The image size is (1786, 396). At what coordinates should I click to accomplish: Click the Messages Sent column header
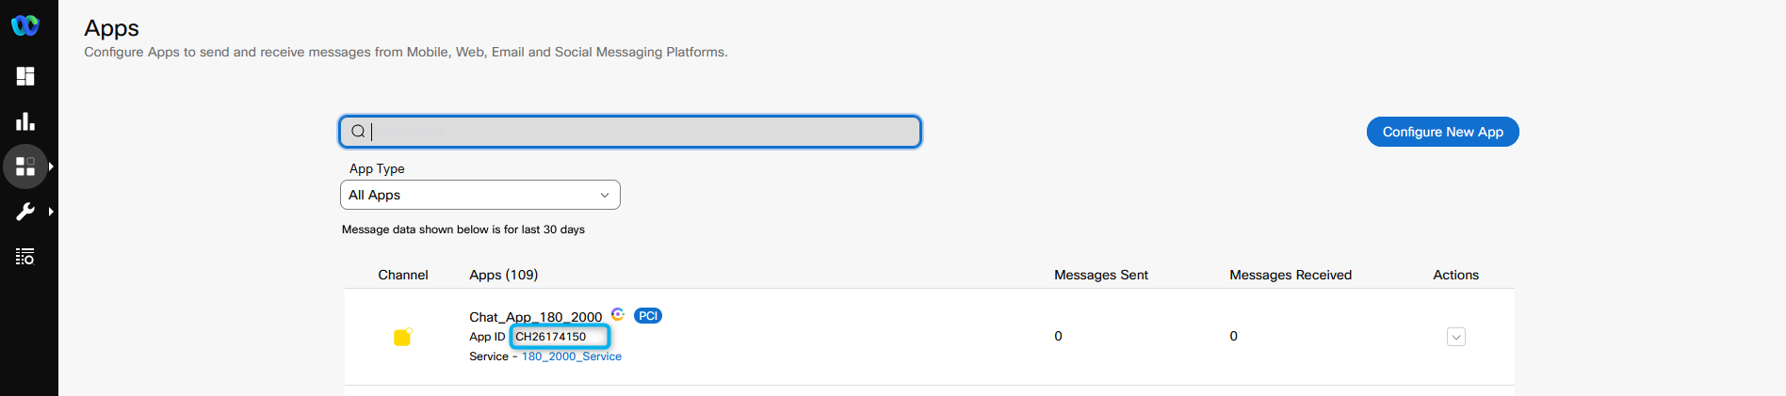(1100, 275)
